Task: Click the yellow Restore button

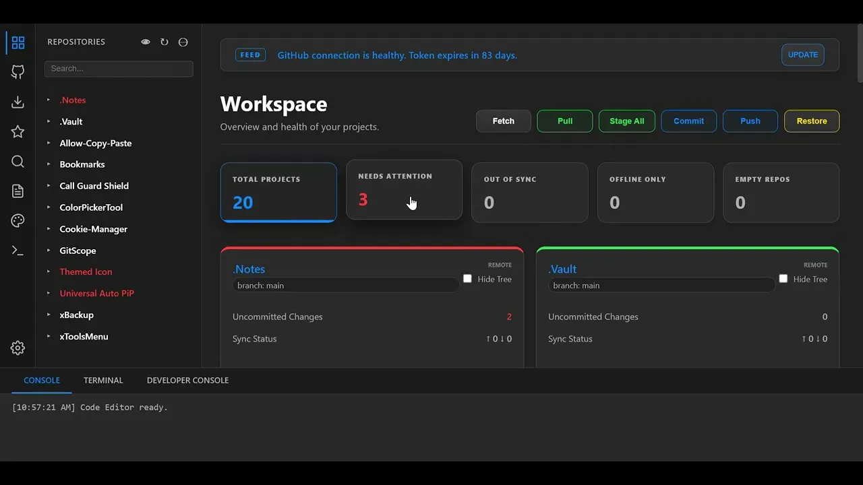Action: coord(812,121)
